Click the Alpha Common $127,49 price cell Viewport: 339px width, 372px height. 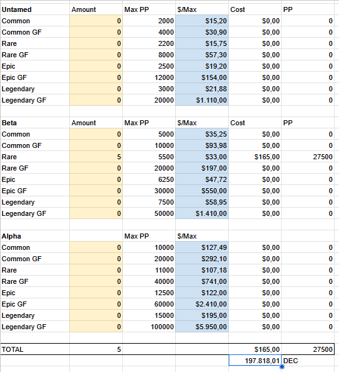coord(202,247)
